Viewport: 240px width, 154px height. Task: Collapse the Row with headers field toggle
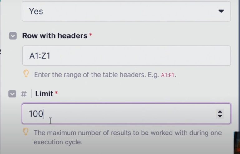tap(13, 36)
